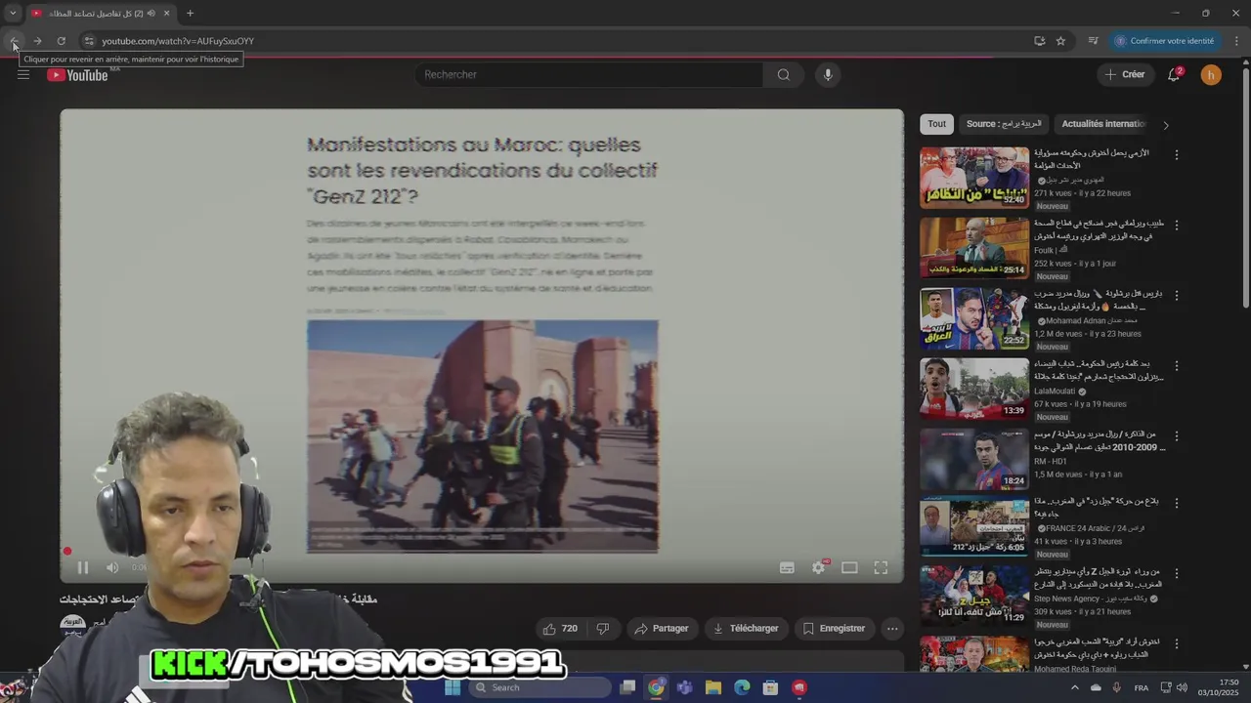Image resolution: width=1251 pixels, height=703 pixels.
Task: Click Enregistrer to save video
Action: point(834,629)
